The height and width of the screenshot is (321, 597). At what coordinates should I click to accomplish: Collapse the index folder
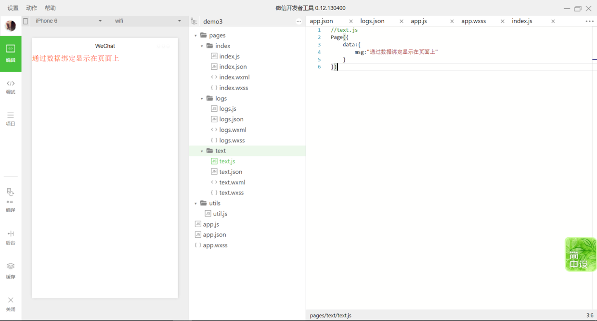coord(202,46)
